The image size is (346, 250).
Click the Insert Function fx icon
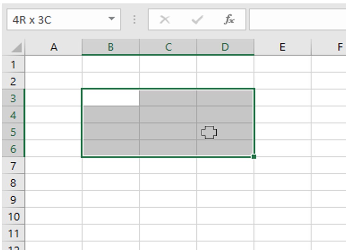click(x=230, y=20)
